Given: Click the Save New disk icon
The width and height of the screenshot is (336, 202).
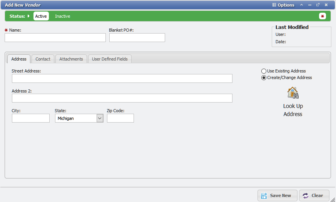Looking at the screenshot, I should (x=264, y=195).
